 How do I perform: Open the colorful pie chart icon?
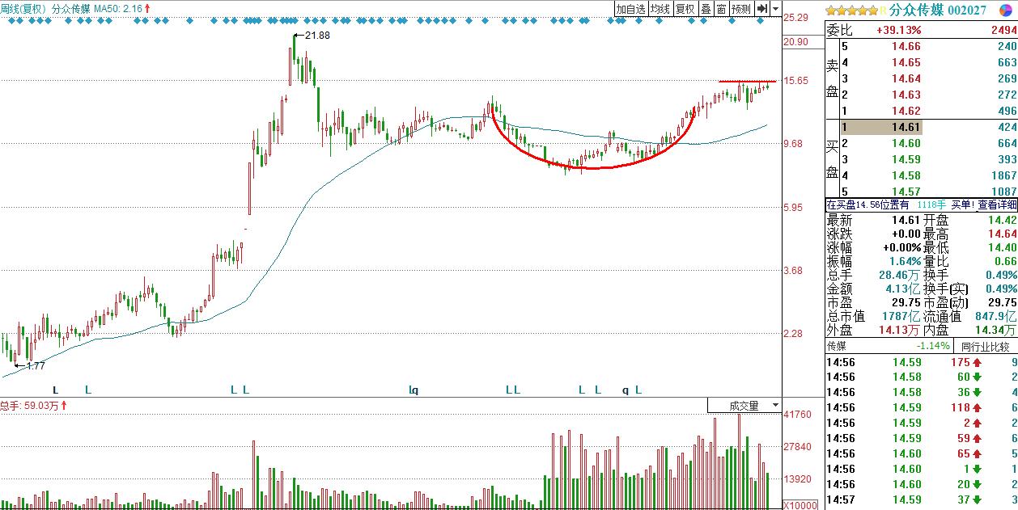pyautogui.click(x=1005, y=10)
